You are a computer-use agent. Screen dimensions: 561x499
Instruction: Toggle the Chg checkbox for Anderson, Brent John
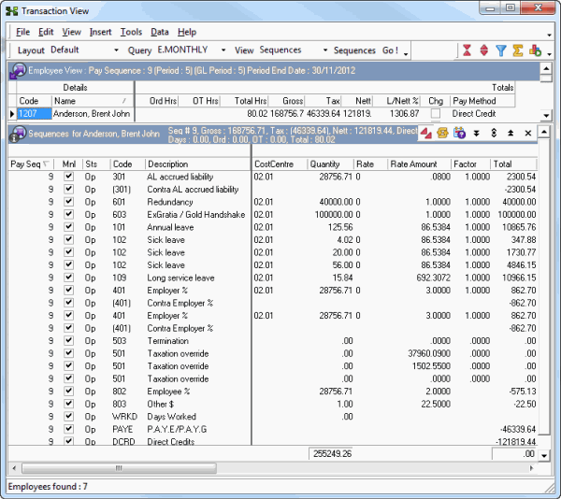click(436, 114)
